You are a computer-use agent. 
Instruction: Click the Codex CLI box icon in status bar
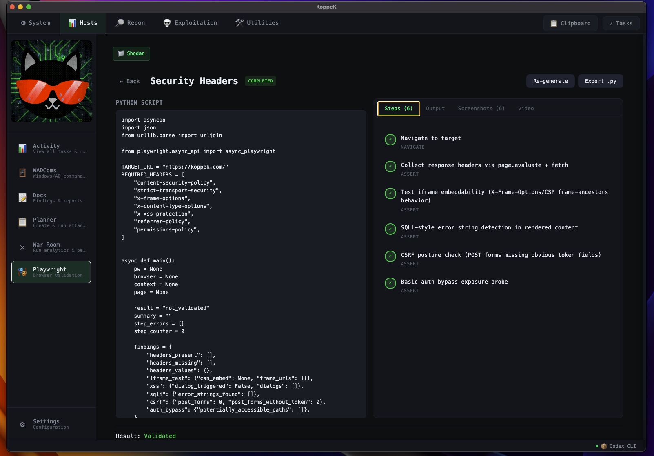pos(604,446)
